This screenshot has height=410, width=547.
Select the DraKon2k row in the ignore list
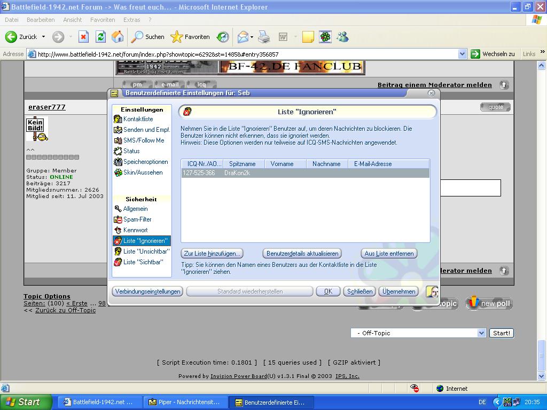[x=305, y=173]
